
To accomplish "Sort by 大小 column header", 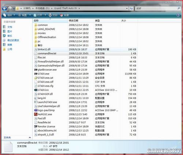I will [129, 21].
